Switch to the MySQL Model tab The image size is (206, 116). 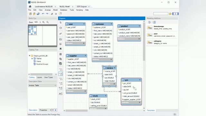(65, 6)
